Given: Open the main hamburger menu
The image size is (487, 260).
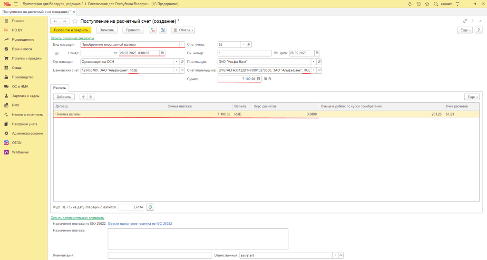Looking at the screenshot, I should point(16,4).
